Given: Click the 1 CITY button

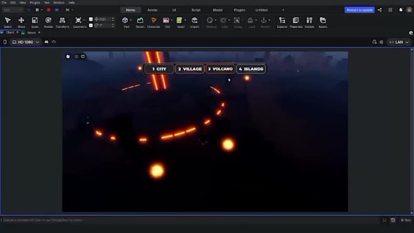Looking at the screenshot, I should pyautogui.click(x=160, y=69).
